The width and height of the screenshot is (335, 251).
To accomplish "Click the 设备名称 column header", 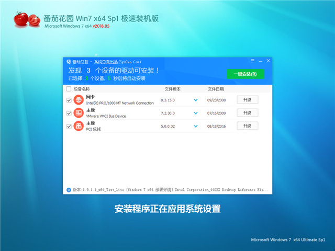I will [x=82, y=89].
